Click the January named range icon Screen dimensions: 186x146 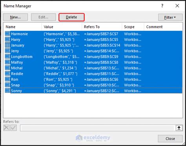7,45
